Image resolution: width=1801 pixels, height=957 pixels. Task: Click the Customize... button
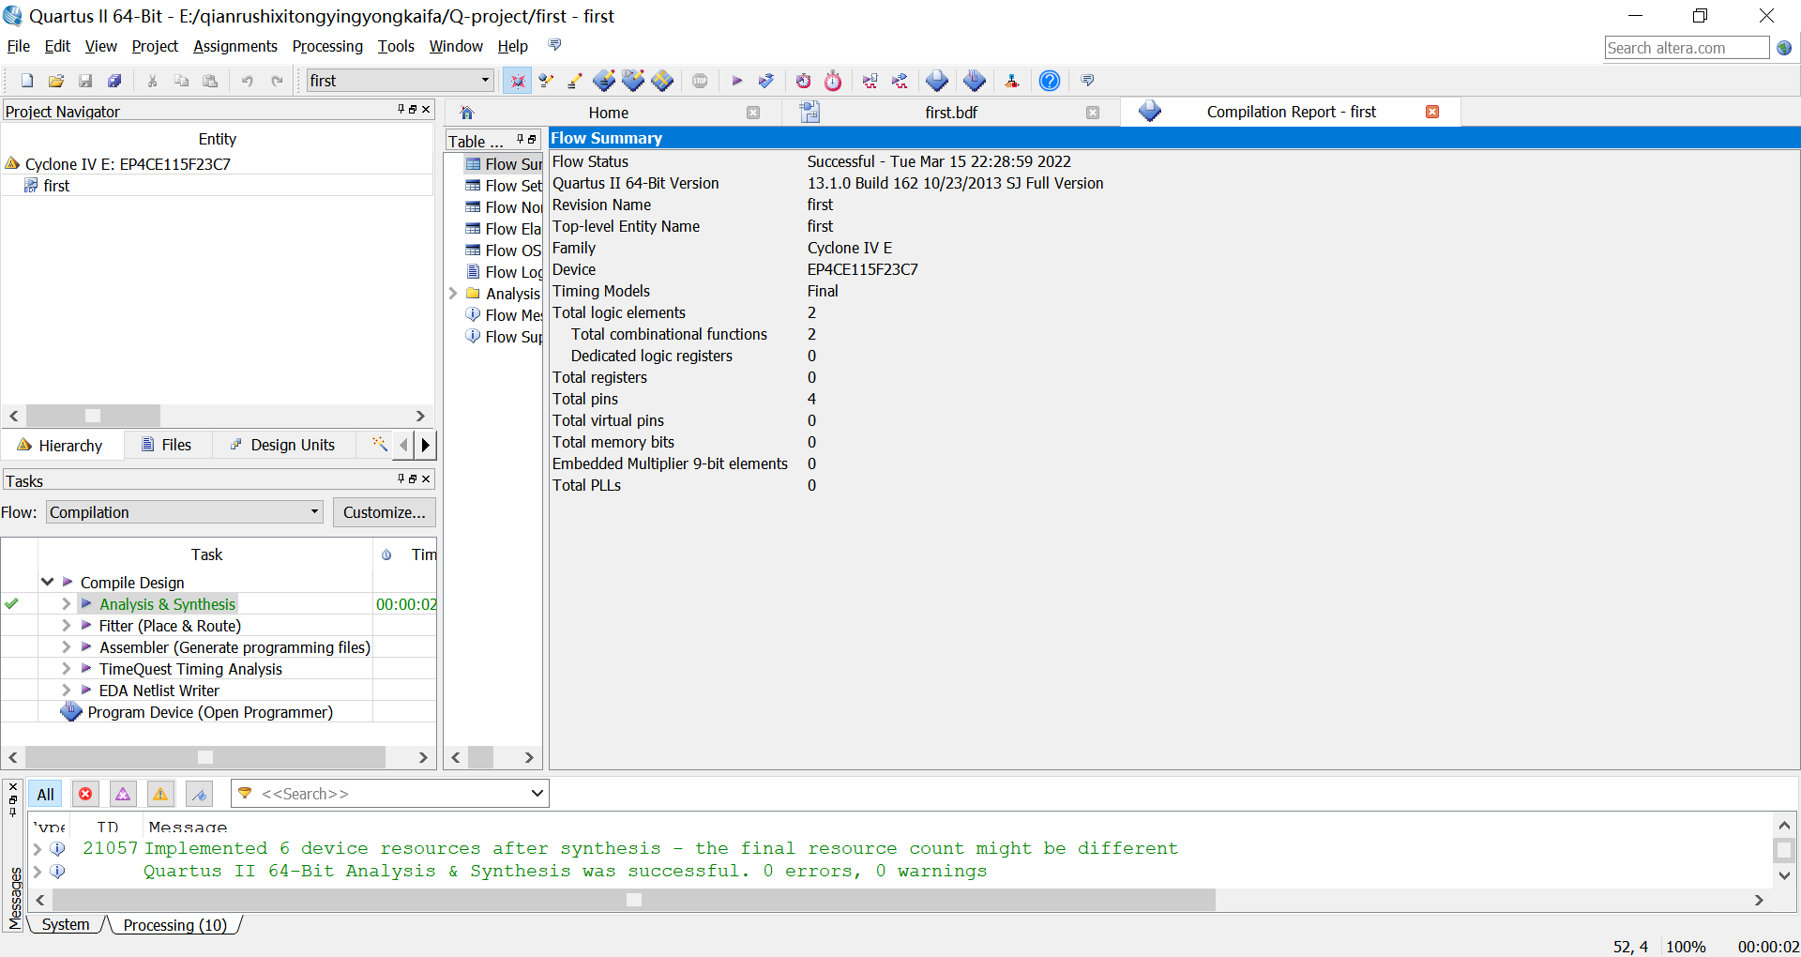384,512
